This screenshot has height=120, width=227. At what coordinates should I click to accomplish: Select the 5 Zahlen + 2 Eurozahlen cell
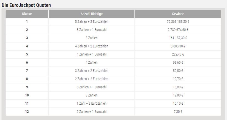pos(92,22)
